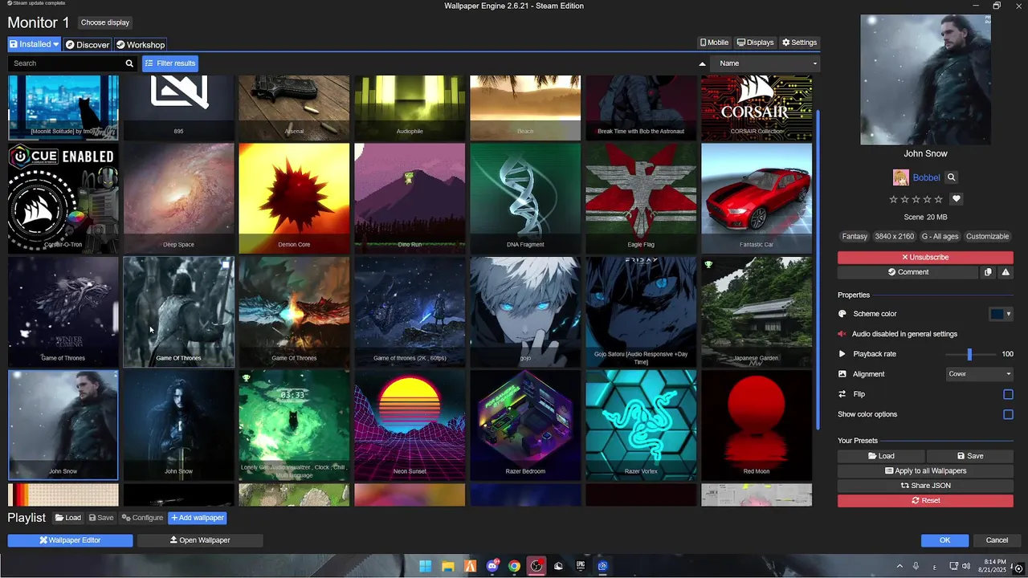Click the Playback rate slider handle
This screenshot has width=1028, height=578.
click(969, 354)
